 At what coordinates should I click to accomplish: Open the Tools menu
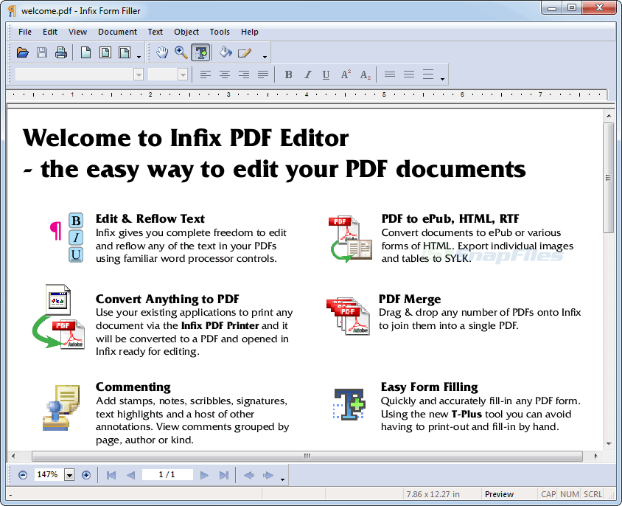point(219,32)
